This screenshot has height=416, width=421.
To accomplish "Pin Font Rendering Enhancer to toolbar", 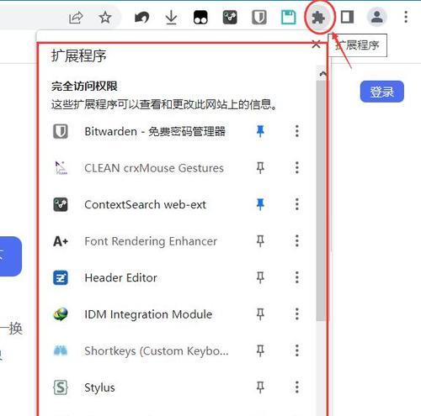I will [260, 241].
